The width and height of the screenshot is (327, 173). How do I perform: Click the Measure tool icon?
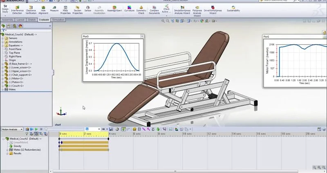tap(54, 9)
